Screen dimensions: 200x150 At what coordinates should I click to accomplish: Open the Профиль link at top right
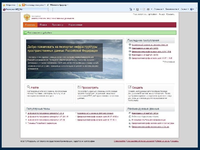(x=170, y=14)
